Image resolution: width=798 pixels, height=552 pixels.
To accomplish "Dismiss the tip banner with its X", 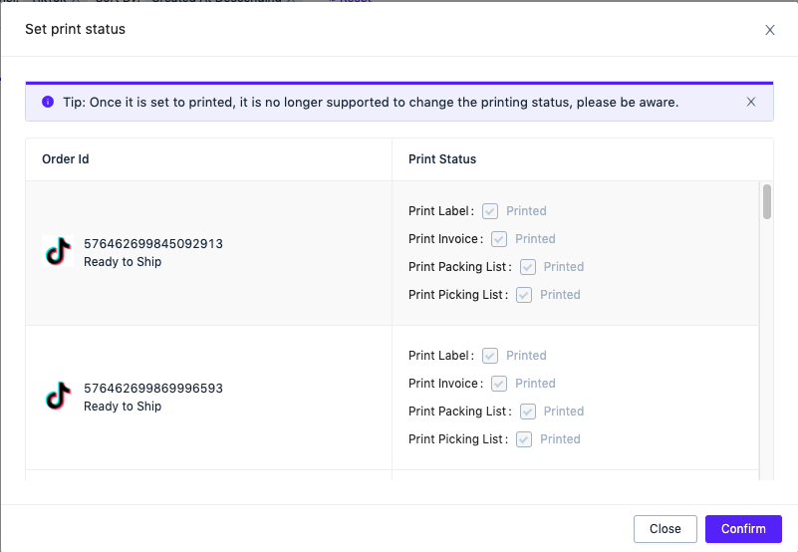I will click(750, 102).
